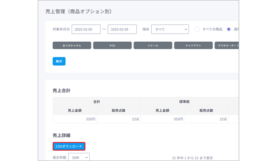Click the 550円 cell under 合計
The image size is (277, 161).
click(x=75, y=119)
